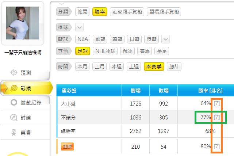Select 足球 sport filter
The image size is (234, 156).
[83, 51]
